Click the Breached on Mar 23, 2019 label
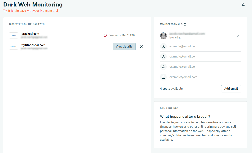 (122, 35)
